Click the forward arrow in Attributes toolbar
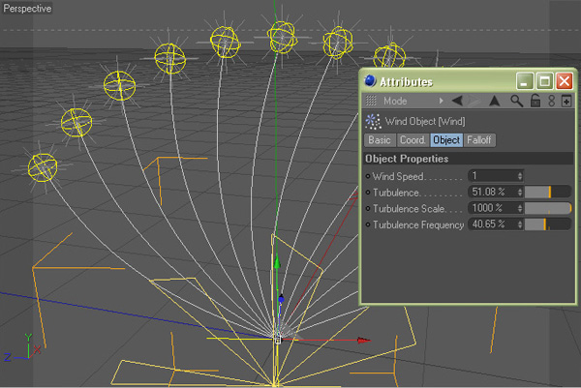Screen dimensions: 581x388 tap(474, 101)
